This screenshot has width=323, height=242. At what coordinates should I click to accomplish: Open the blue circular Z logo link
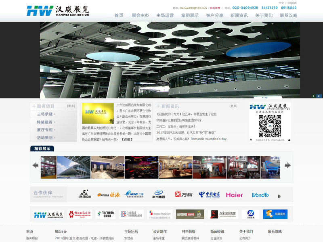coord(250,214)
